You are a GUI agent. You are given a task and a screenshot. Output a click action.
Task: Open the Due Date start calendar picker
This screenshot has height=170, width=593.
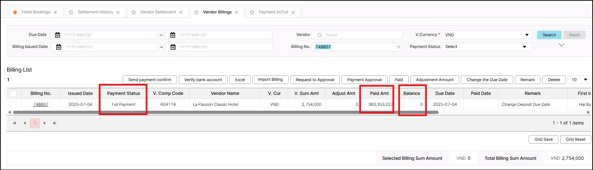(58, 35)
